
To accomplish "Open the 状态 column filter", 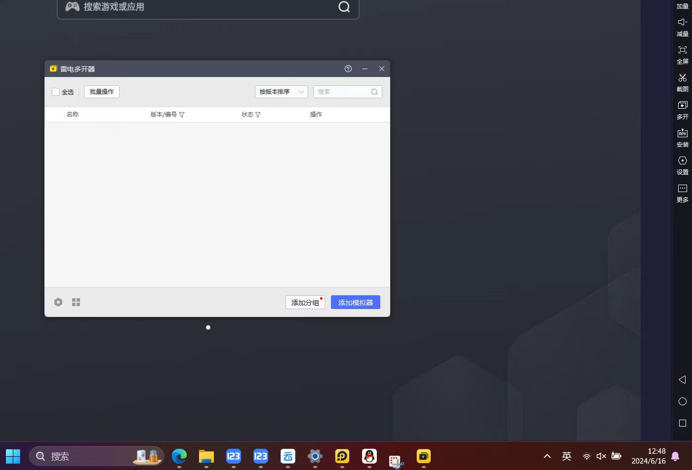I will pos(258,115).
